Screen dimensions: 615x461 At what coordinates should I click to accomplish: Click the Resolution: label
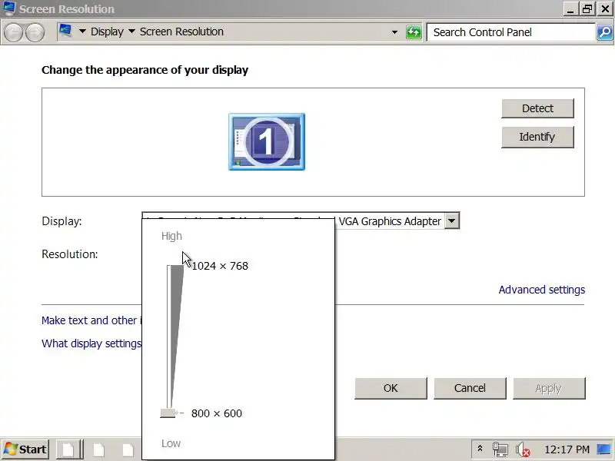(69, 254)
